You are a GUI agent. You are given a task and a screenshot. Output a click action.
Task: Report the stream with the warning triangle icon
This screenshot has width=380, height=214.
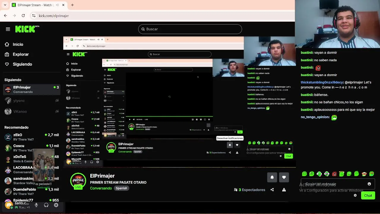[x=284, y=190]
